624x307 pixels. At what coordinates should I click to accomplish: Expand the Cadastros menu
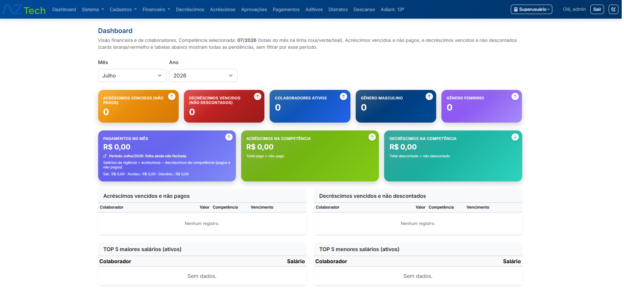click(123, 9)
